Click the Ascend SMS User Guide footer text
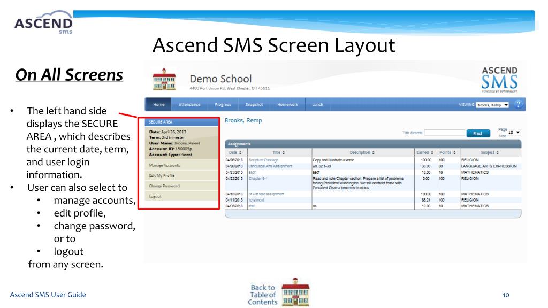The image size is (548, 308). click(x=48, y=295)
